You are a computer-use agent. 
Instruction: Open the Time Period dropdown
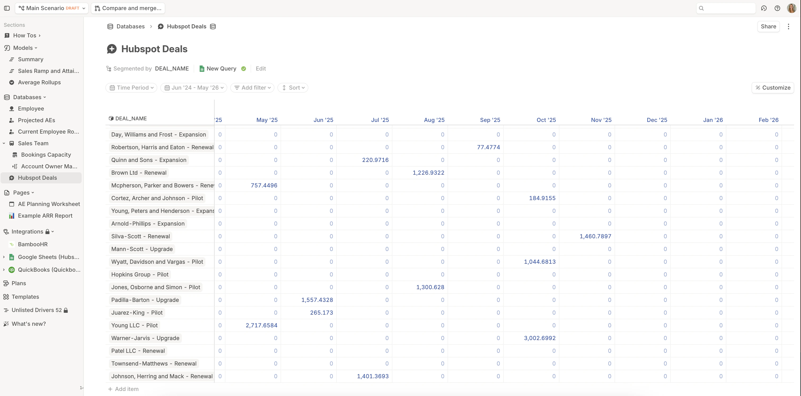pyautogui.click(x=131, y=88)
